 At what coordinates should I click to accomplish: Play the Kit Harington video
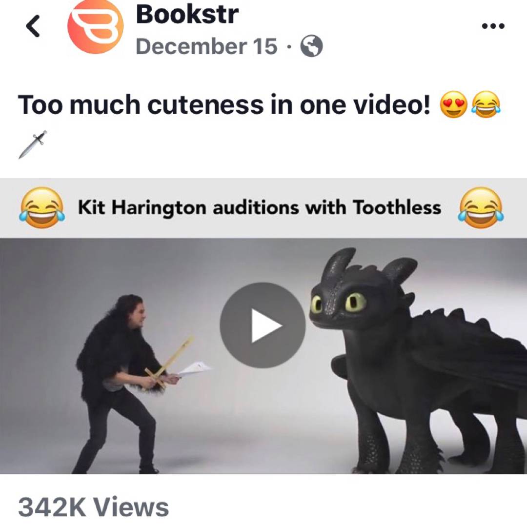263,325
